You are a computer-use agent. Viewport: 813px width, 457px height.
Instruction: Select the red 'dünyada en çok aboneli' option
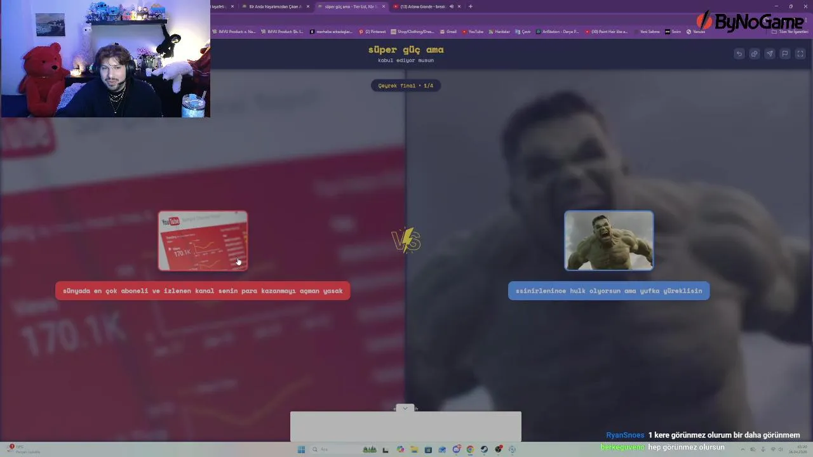click(x=203, y=291)
